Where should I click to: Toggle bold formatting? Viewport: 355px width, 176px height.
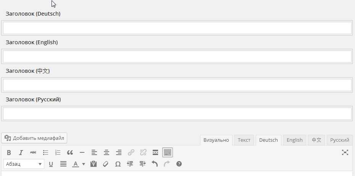(x=9, y=152)
